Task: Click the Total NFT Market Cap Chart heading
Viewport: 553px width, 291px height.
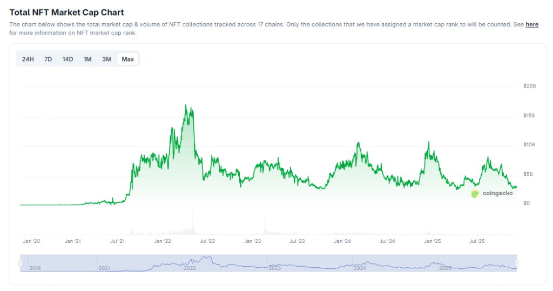Action: pyautogui.click(x=66, y=12)
